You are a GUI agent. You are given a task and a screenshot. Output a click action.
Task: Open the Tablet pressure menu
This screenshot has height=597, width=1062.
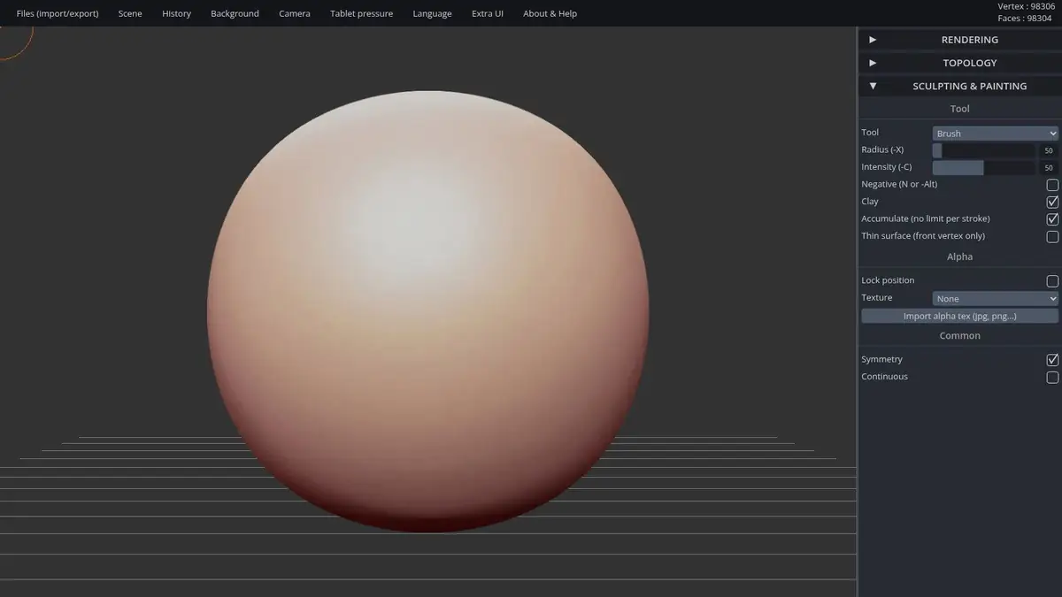(361, 13)
